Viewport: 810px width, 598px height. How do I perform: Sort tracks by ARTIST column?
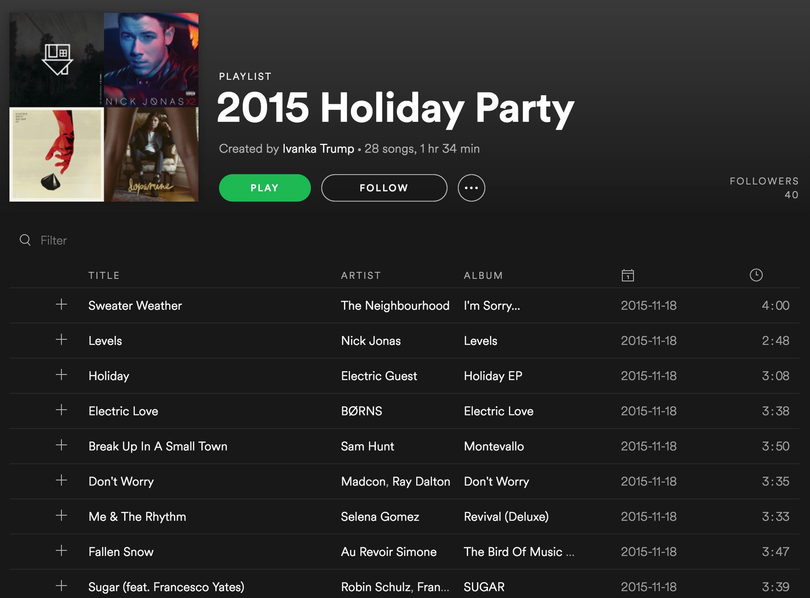click(361, 275)
